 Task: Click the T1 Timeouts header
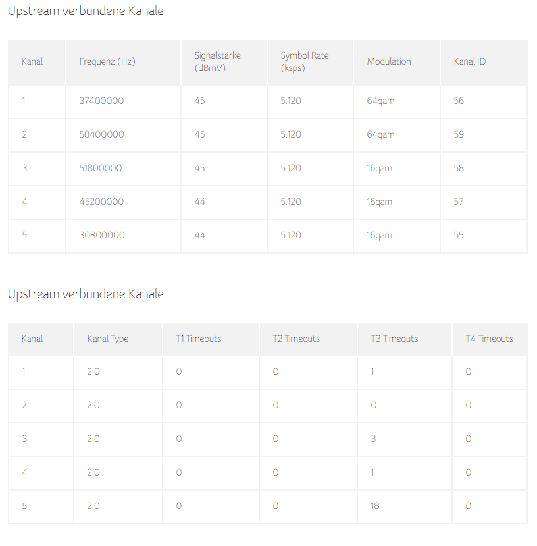[198, 339]
